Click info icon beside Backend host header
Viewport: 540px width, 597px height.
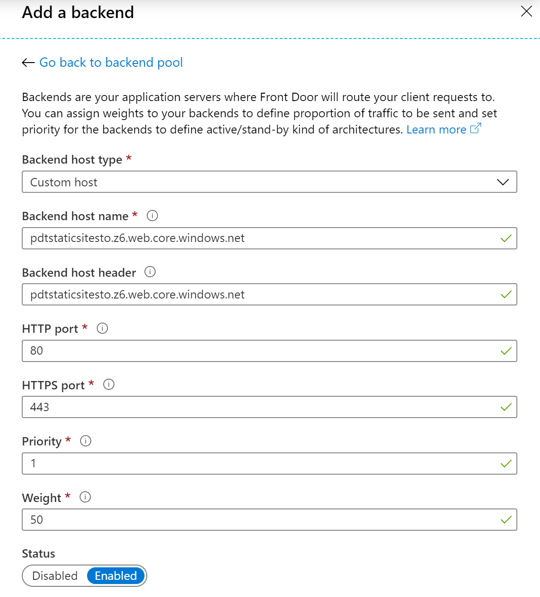(150, 272)
